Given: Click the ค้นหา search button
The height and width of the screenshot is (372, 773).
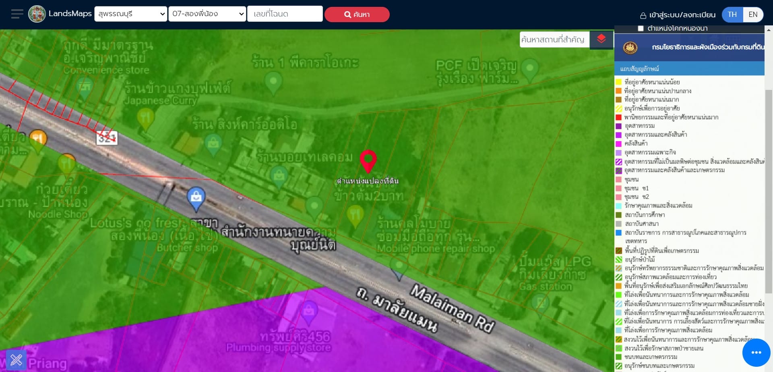Looking at the screenshot, I should pyautogui.click(x=357, y=15).
